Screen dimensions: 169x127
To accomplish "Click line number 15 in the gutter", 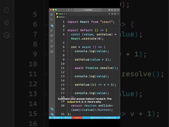I will pos(63,85).
